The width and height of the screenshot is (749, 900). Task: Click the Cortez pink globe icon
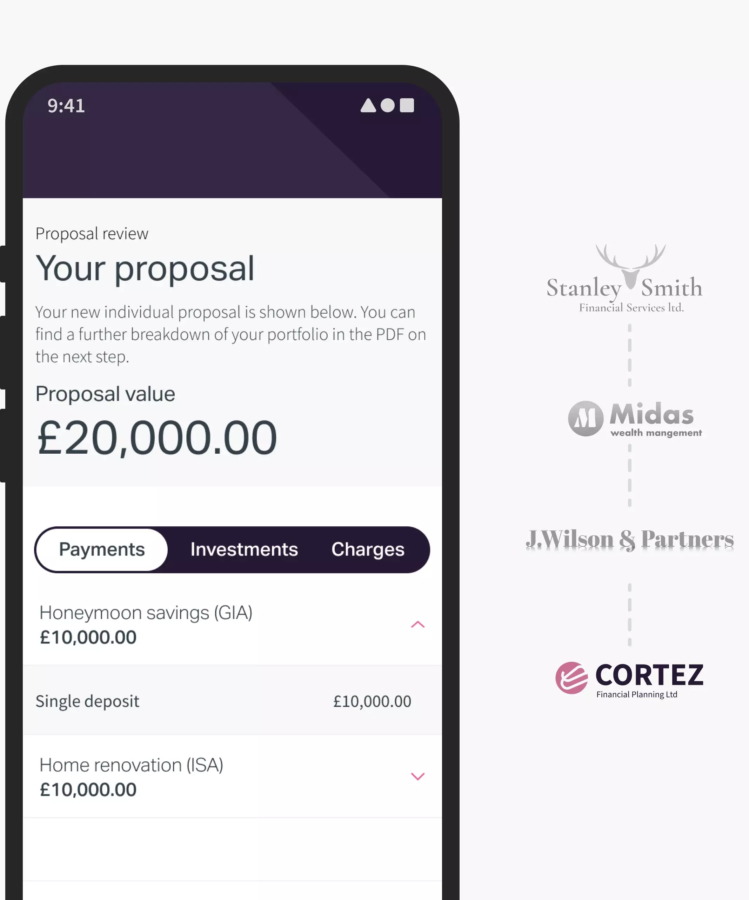coord(571,678)
